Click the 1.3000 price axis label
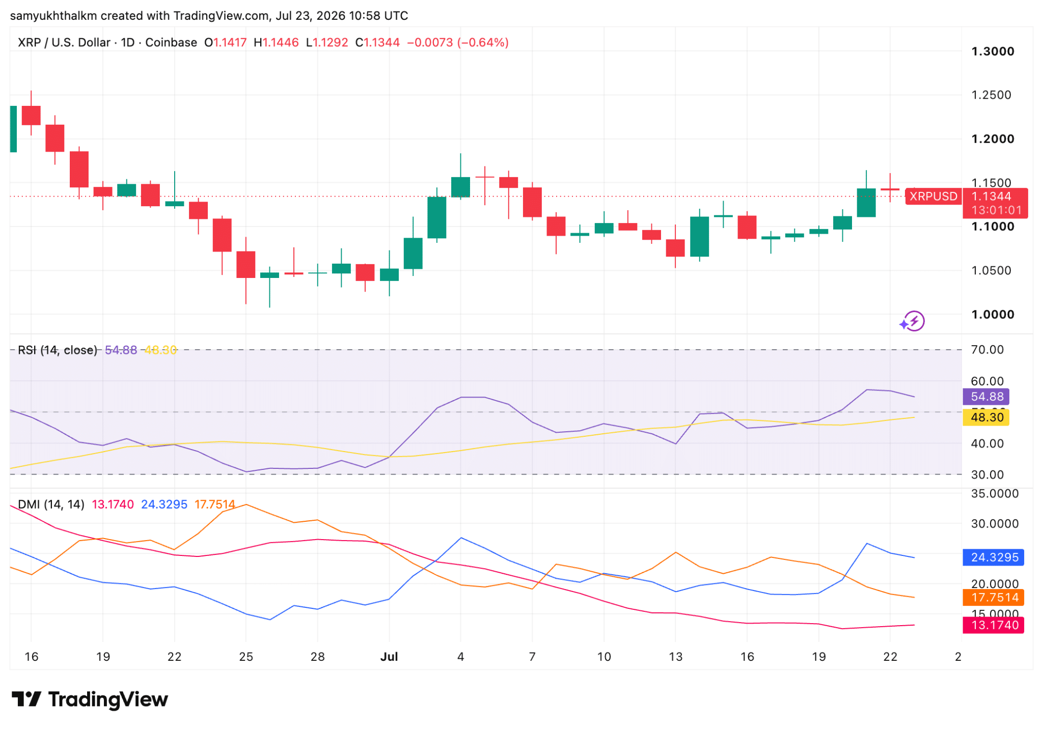 click(993, 51)
